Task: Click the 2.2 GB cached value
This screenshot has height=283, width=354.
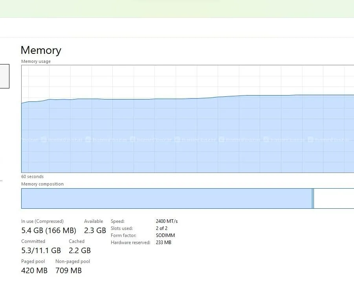Action: (80, 250)
